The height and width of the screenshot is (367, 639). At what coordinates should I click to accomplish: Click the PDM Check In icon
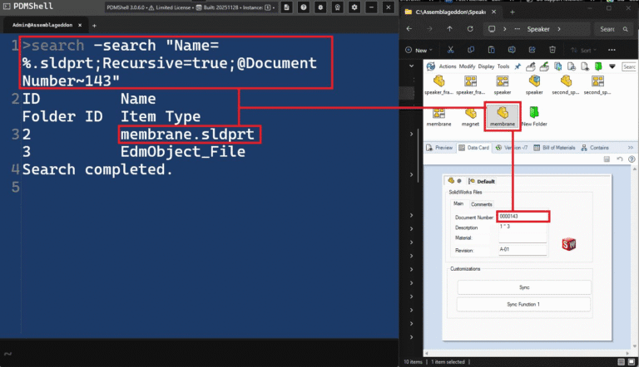544,66
